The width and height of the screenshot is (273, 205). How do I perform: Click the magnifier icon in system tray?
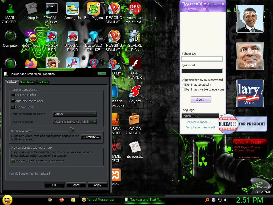pos(207,200)
